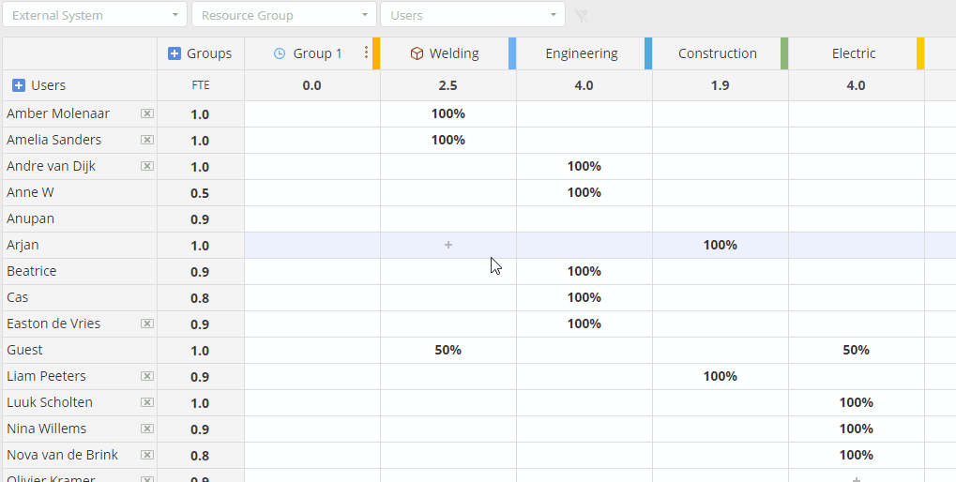Select the Construction column header
This screenshot has width=956, height=482.
click(717, 53)
